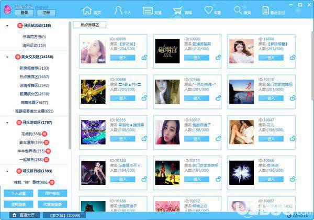Click the 用户帮助 button
314x220 pixels.
[x=52, y=193]
